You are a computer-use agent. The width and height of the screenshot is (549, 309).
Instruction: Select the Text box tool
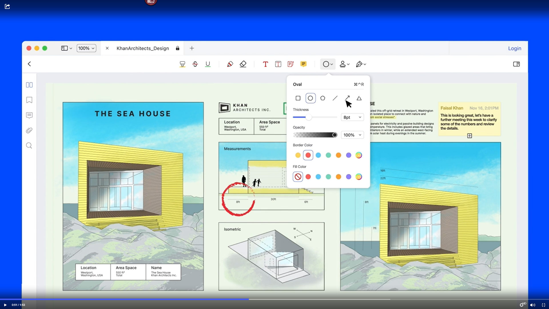tap(278, 64)
